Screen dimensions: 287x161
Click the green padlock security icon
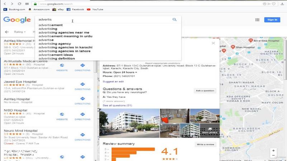coord(35,4)
